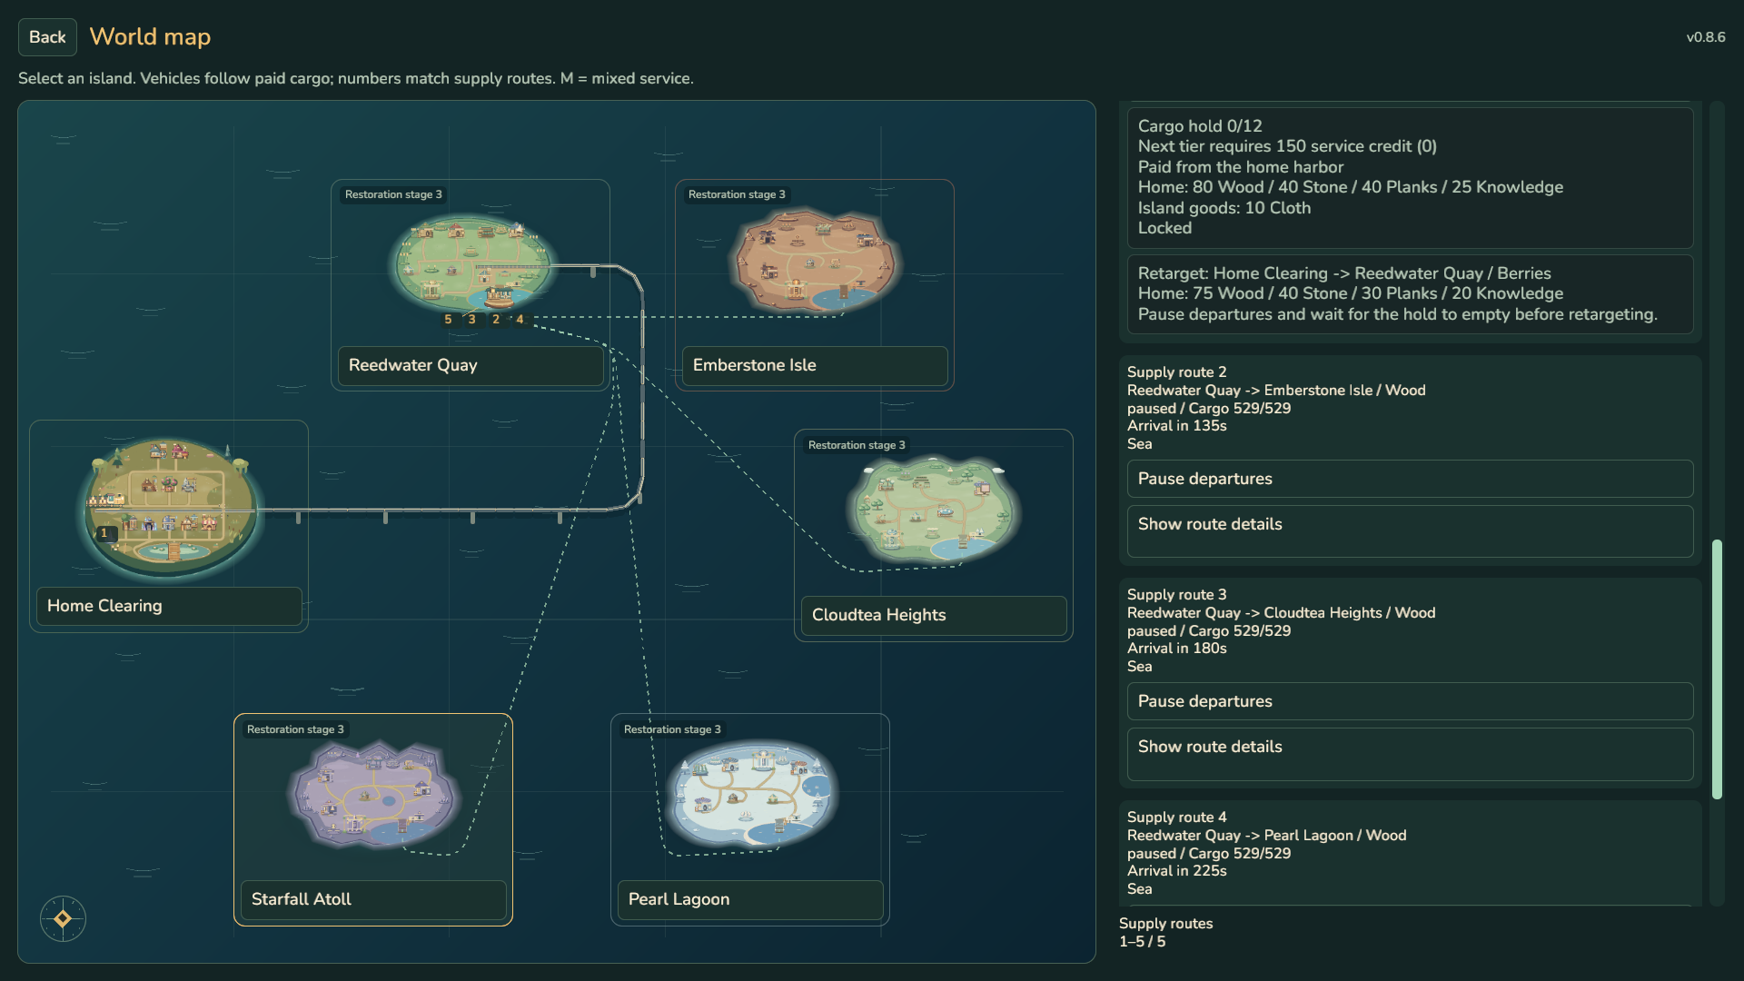Click the Emberstone Isle name label
This screenshot has width=1744, height=981.
pos(815,365)
